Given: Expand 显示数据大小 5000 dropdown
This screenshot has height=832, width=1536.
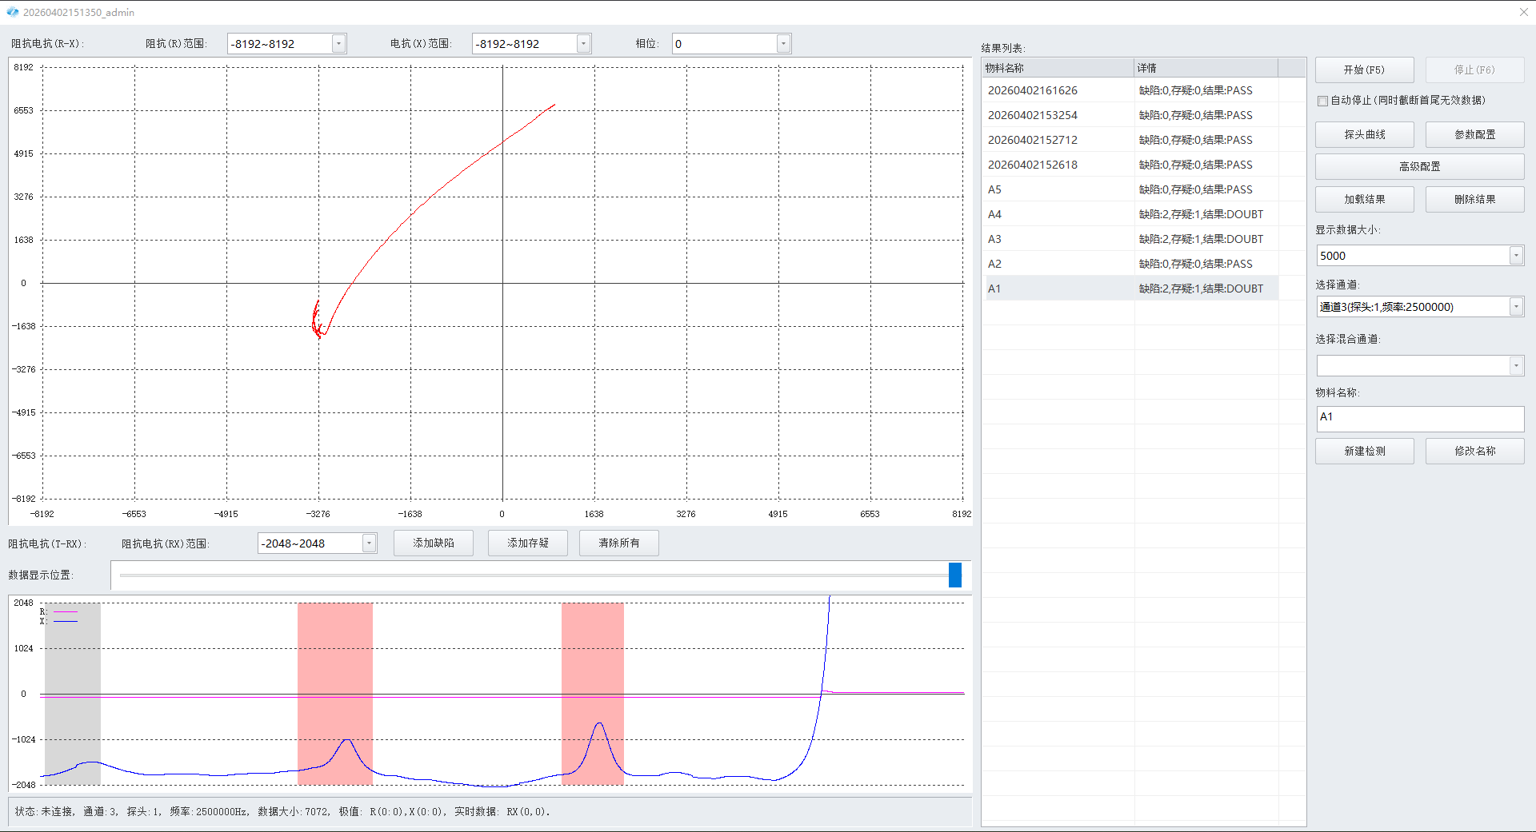Looking at the screenshot, I should (x=1516, y=256).
